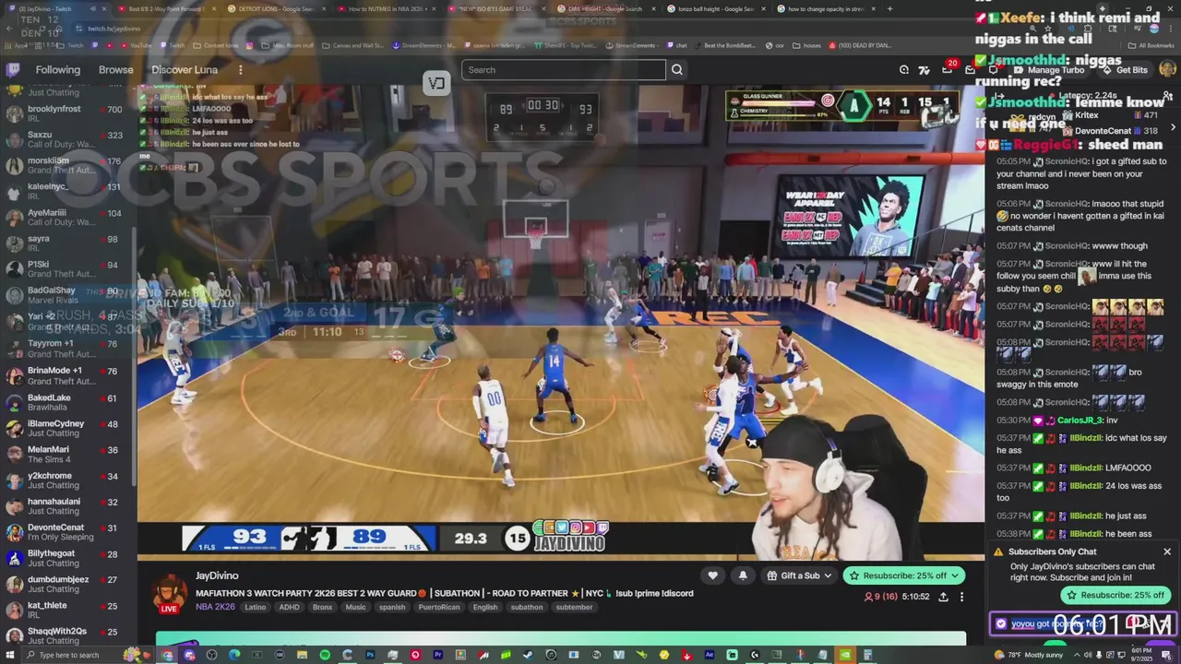Click JayDivino LIVE profile picture
Viewport: 1181px width, 664px height.
tap(169, 593)
